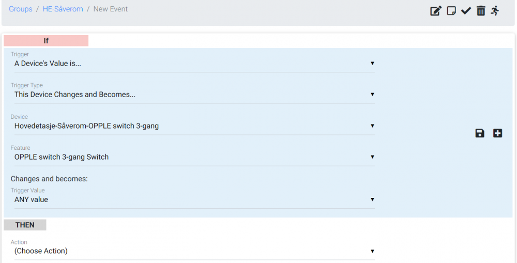517x263 pixels.
Task: Click the 'New Event' breadcrumb text
Action: click(x=111, y=9)
